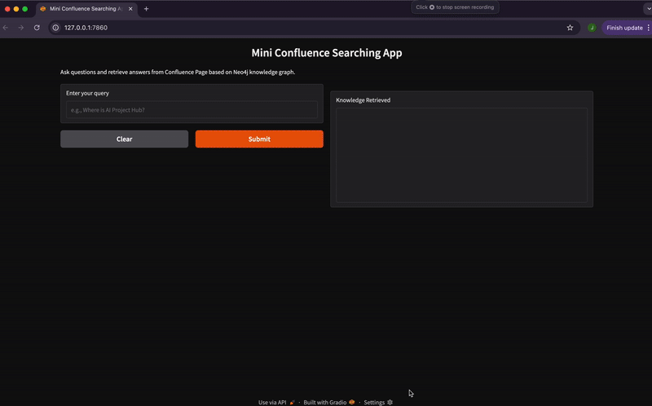Click the yellow minimize window button
The image size is (652, 406).
16,9
